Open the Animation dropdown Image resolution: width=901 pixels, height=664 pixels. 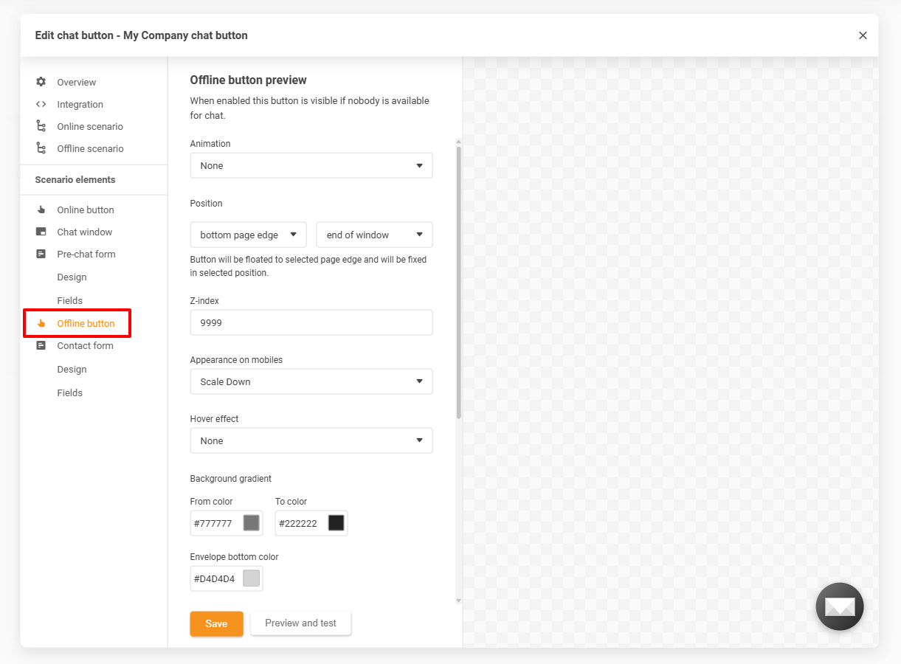point(311,165)
